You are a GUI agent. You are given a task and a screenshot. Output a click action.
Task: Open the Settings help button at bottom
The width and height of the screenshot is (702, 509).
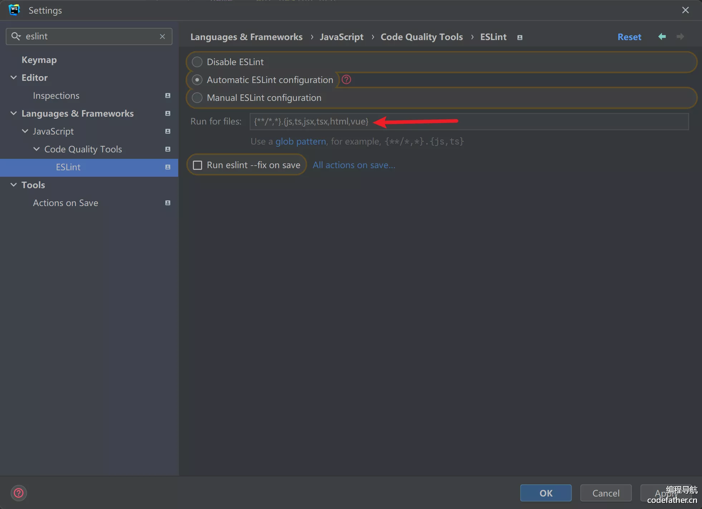(x=19, y=493)
